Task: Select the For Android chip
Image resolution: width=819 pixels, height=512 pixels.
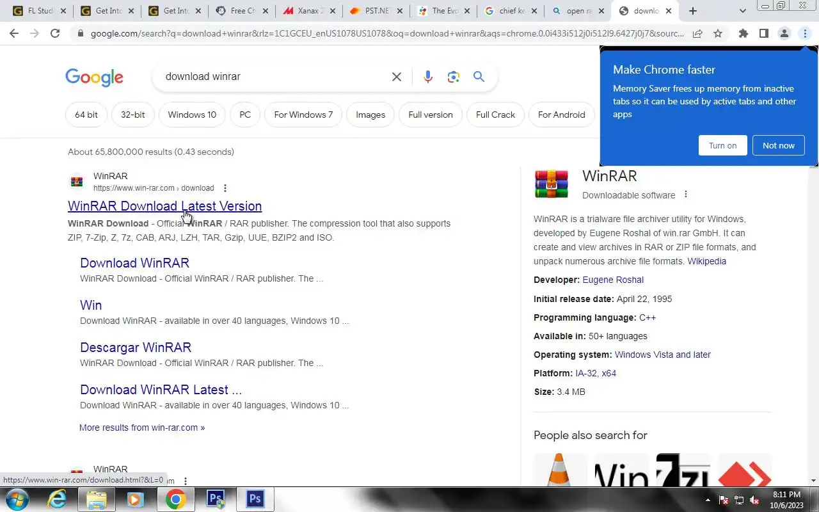Action: [561, 115]
